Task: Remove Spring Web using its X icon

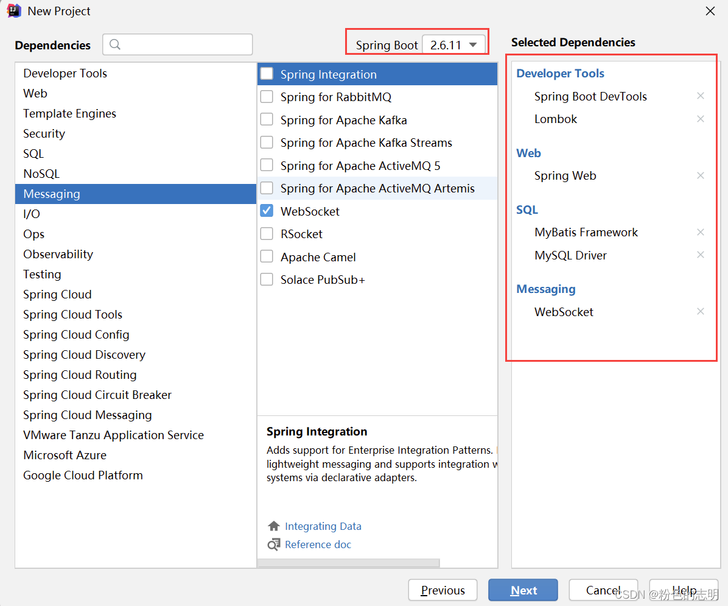Action: point(701,175)
